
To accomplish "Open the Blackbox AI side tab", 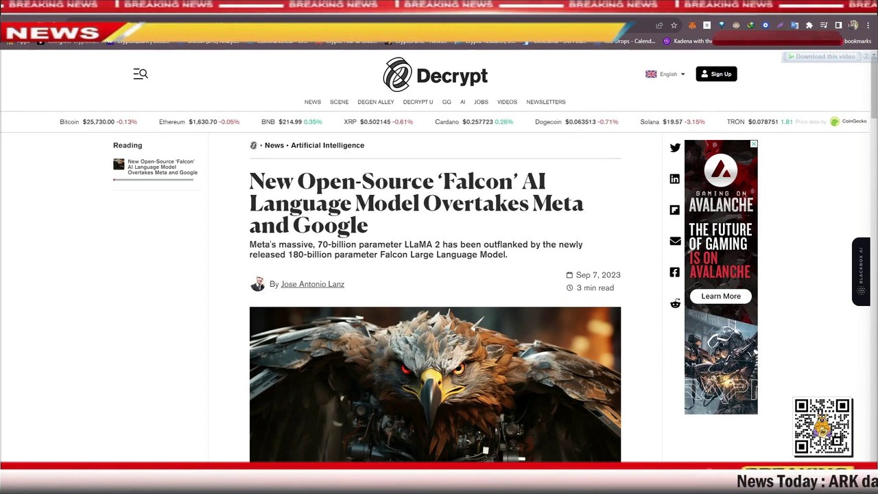I will point(861,272).
